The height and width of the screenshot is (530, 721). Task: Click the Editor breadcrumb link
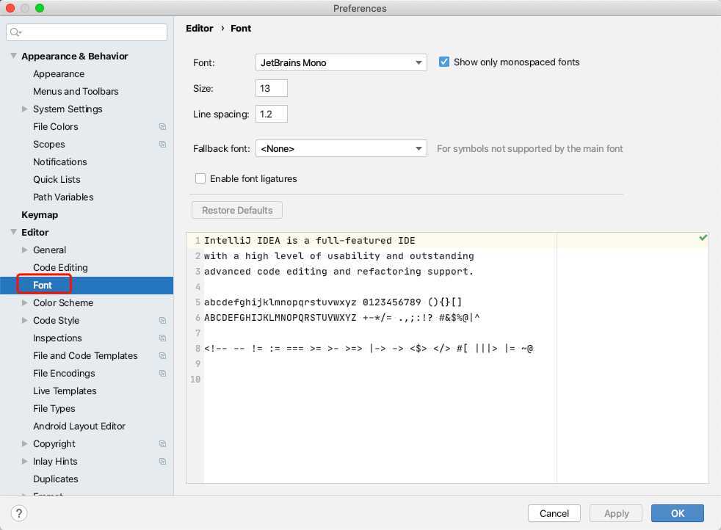point(200,29)
